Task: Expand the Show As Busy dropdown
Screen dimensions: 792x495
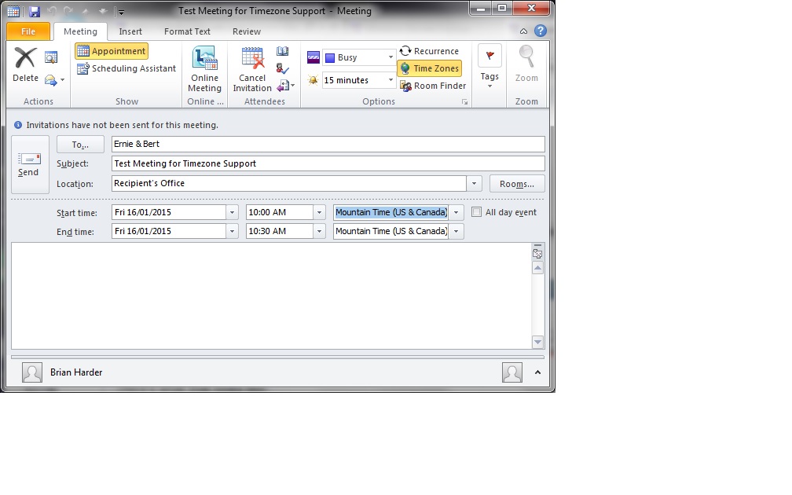Action: point(390,57)
